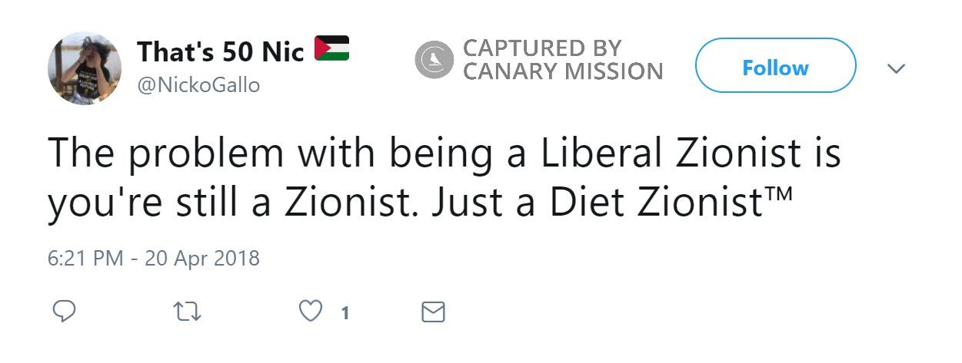Click the tweet's first line about Liberal Zionist
The height and width of the screenshot is (363, 962).
click(x=444, y=153)
